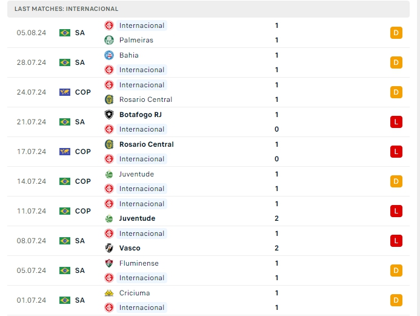420x316 pixels.
Task: Click the Vasco club crest icon
Action: (x=109, y=248)
